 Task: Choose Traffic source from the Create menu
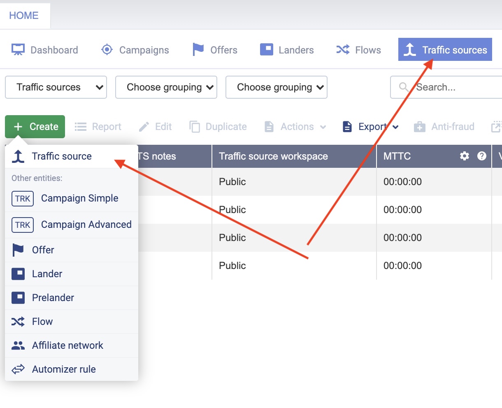(x=62, y=156)
